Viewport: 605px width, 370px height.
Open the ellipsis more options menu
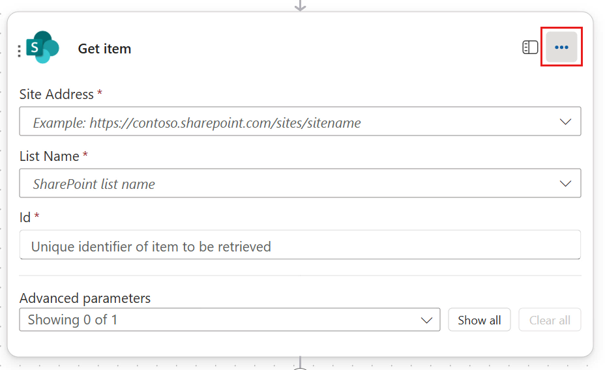pyautogui.click(x=561, y=48)
